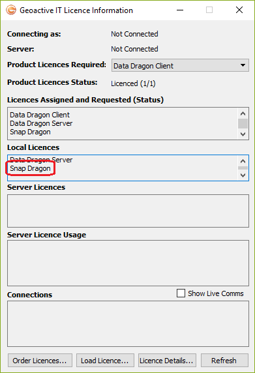Click down arrow of Local Licences scrollbar
255x373 pixels.
pos(243,175)
